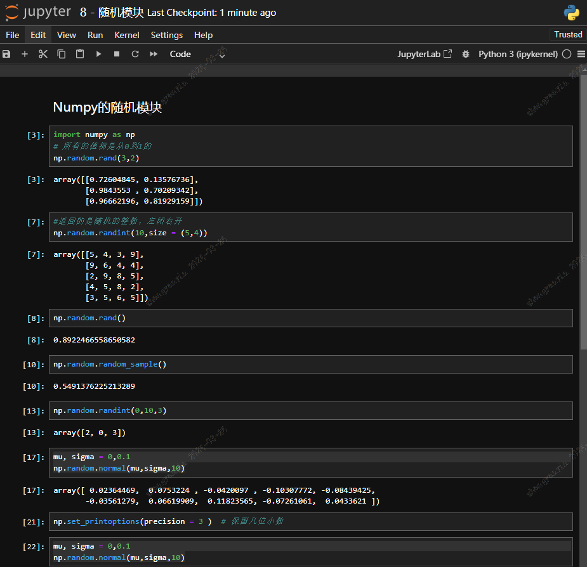Focus the np.random.random_sample() code cell
This screenshot has height=567, width=587.
coord(311,365)
